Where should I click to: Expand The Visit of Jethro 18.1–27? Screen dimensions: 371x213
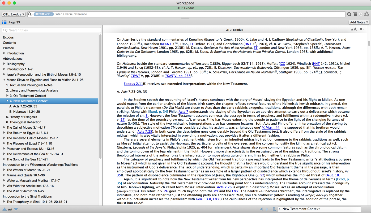4,191
